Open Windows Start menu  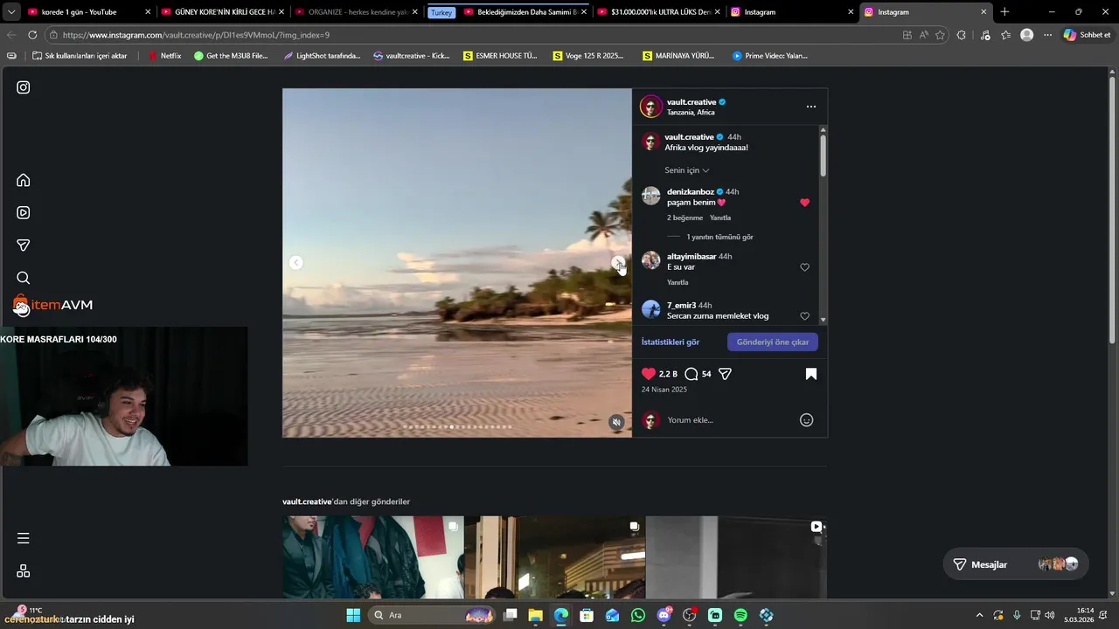(x=353, y=615)
